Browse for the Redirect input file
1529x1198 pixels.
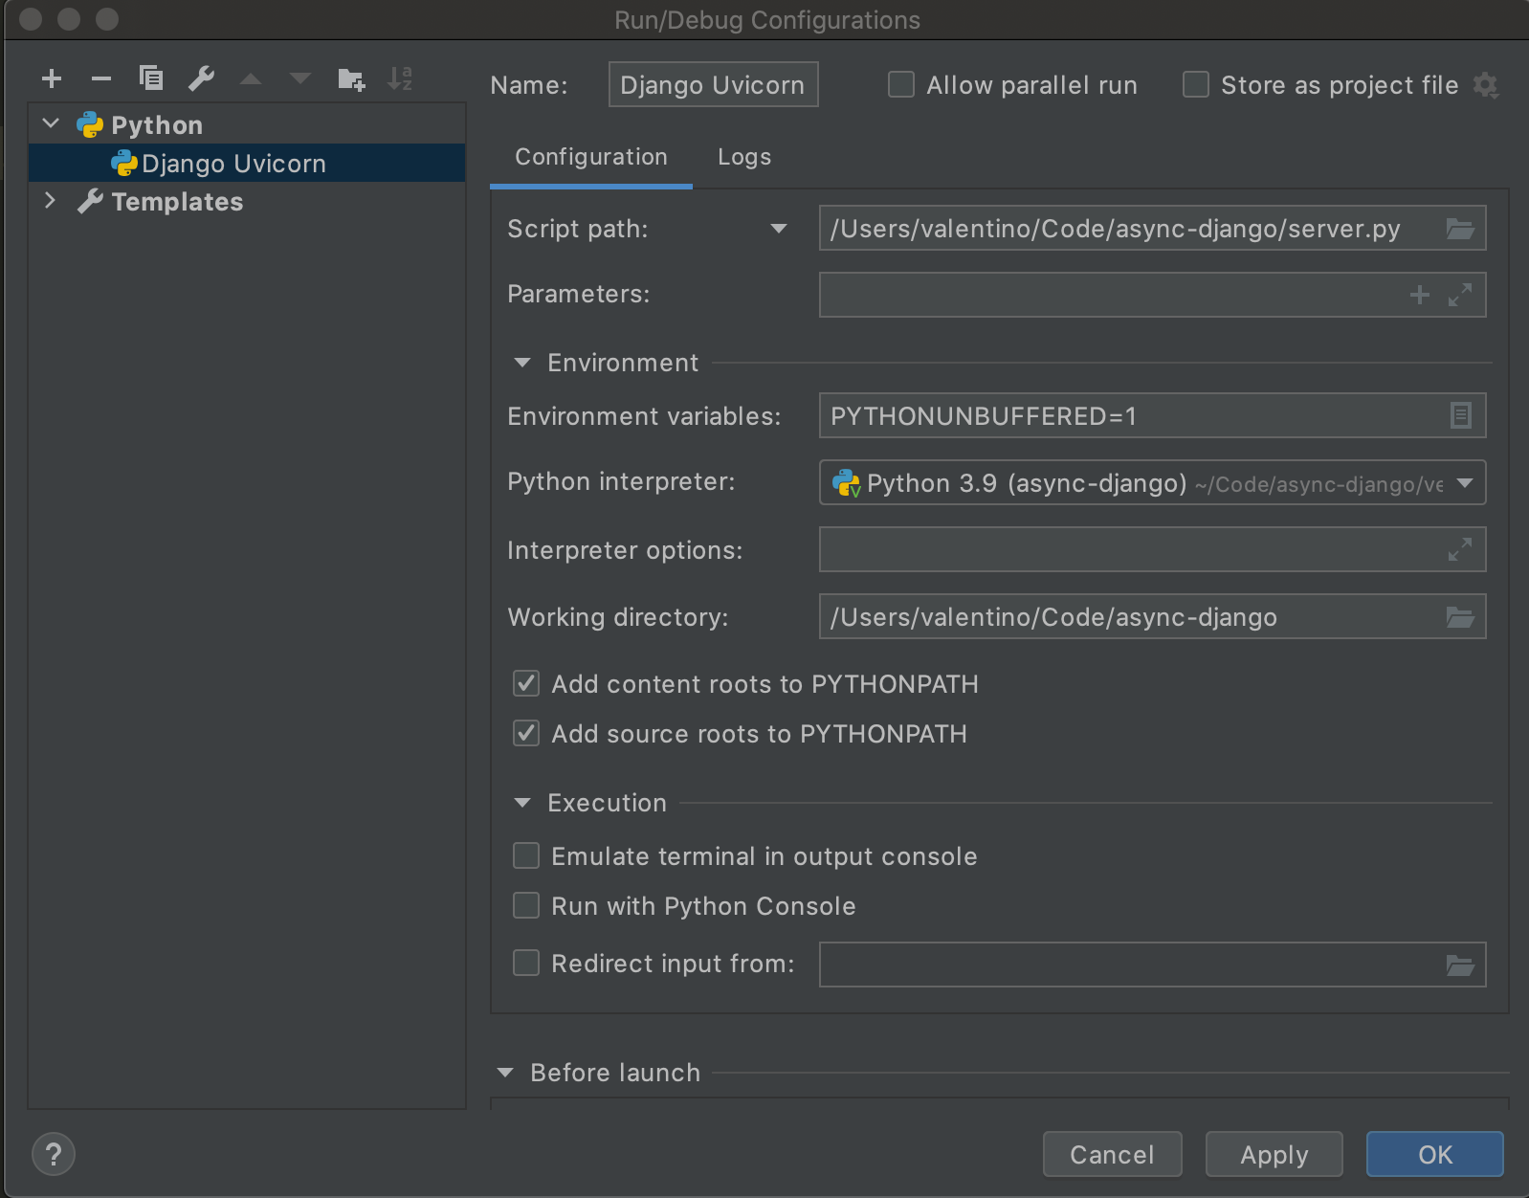point(1459,965)
